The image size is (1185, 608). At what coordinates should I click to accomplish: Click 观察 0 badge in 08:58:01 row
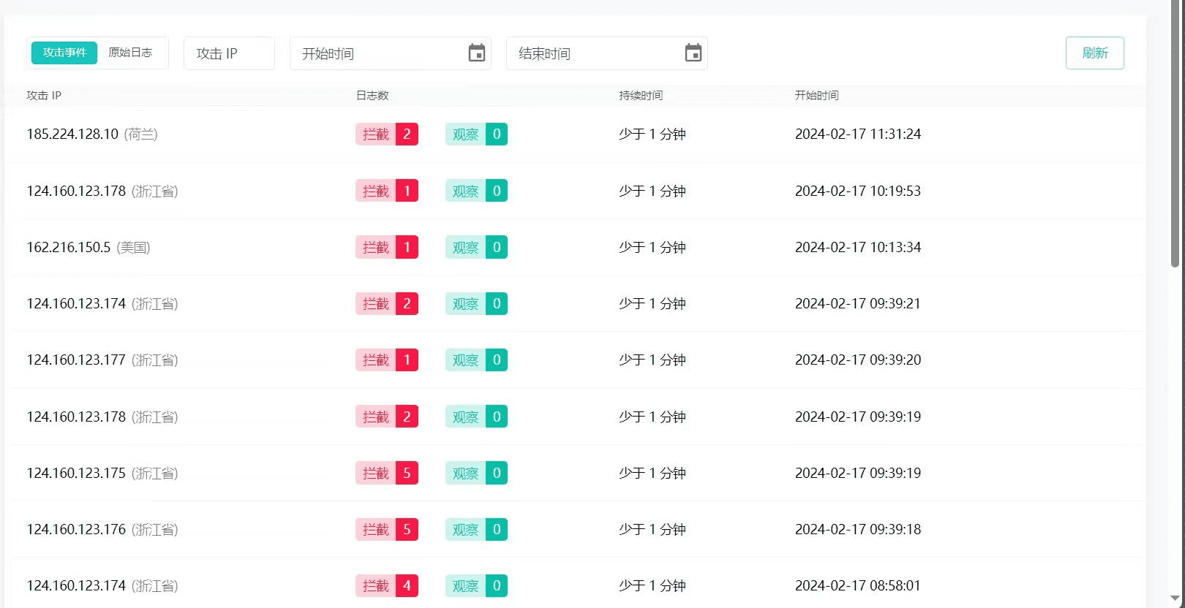[x=476, y=586]
